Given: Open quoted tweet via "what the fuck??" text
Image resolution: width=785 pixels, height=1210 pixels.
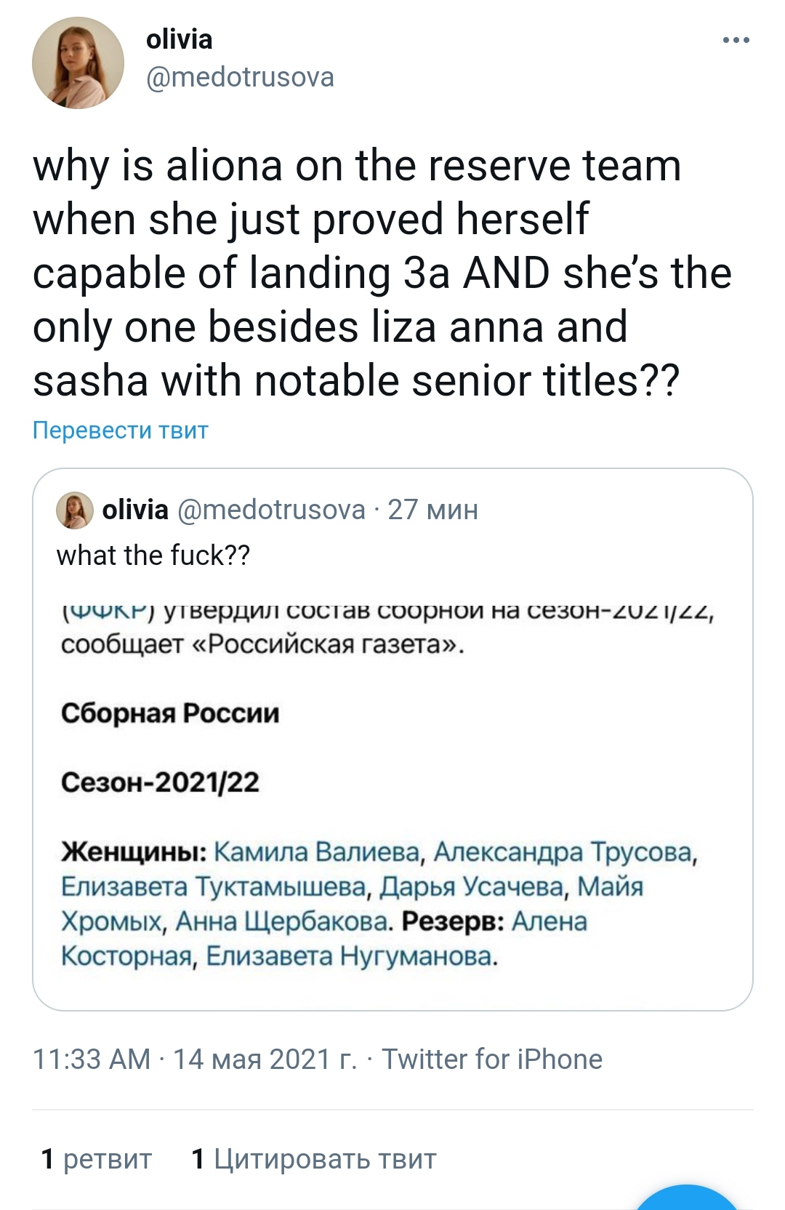Looking at the screenshot, I should tap(153, 556).
